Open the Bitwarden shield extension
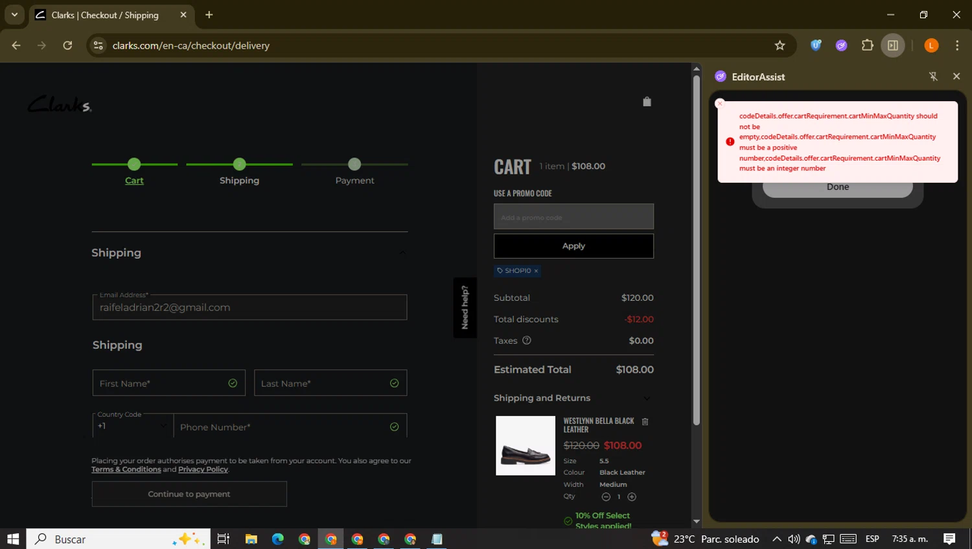Viewport: 972px width, 549px height. (816, 45)
